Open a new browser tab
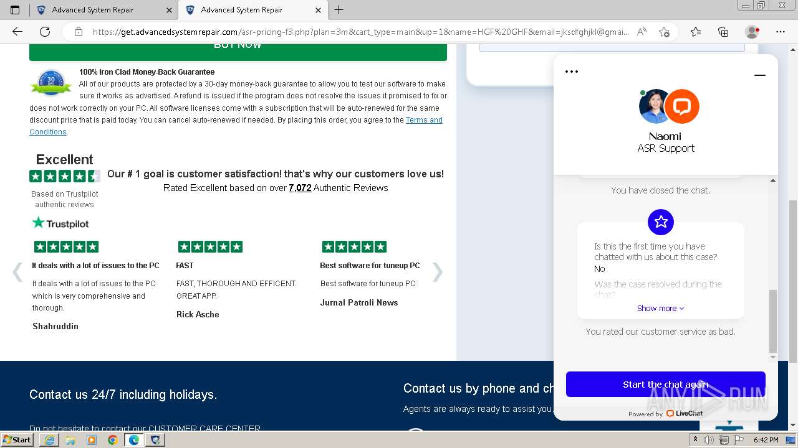 pos(339,9)
